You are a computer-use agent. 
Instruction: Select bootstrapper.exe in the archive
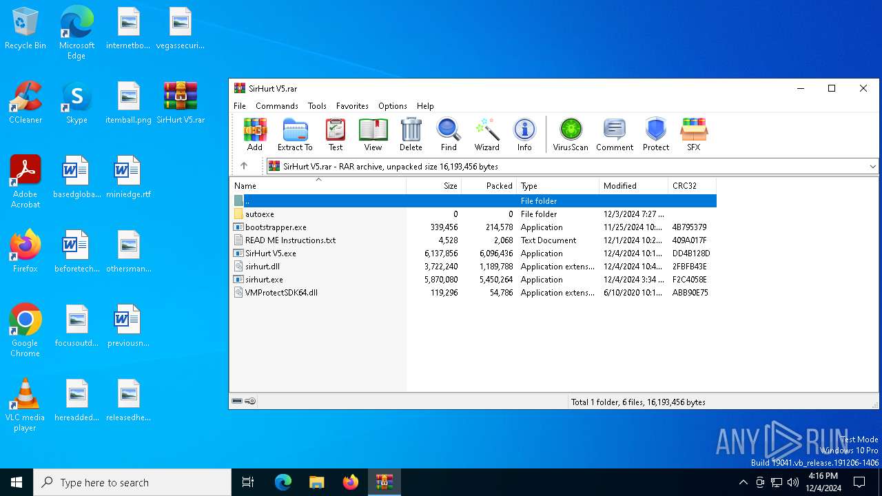pos(473,227)
